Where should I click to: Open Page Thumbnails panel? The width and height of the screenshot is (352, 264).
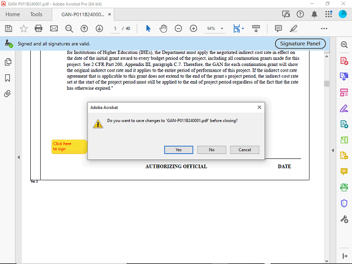point(8,62)
